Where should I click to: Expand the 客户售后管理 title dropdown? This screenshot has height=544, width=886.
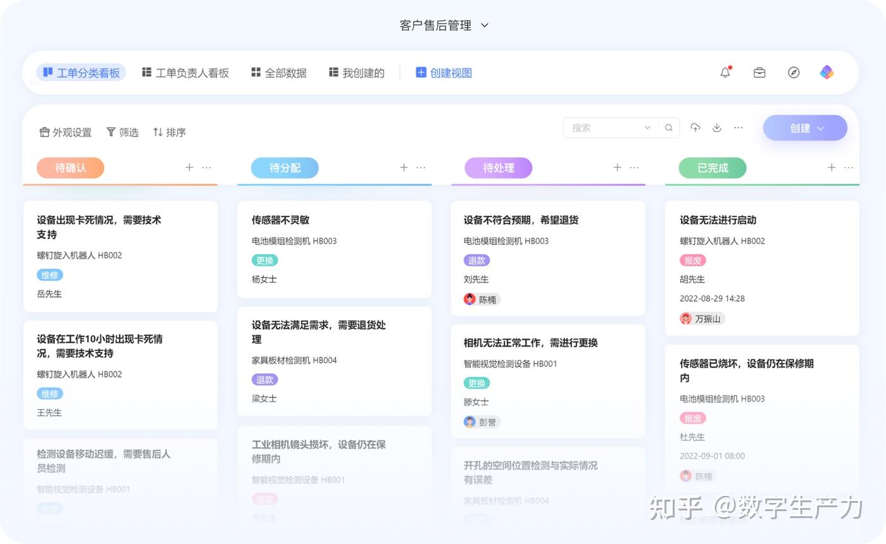pyautogui.click(x=484, y=25)
